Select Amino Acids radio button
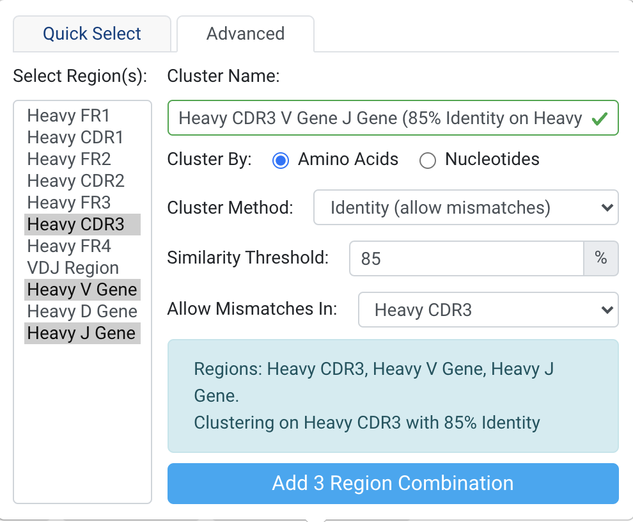Viewport: 633px width, 522px height. [x=280, y=160]
